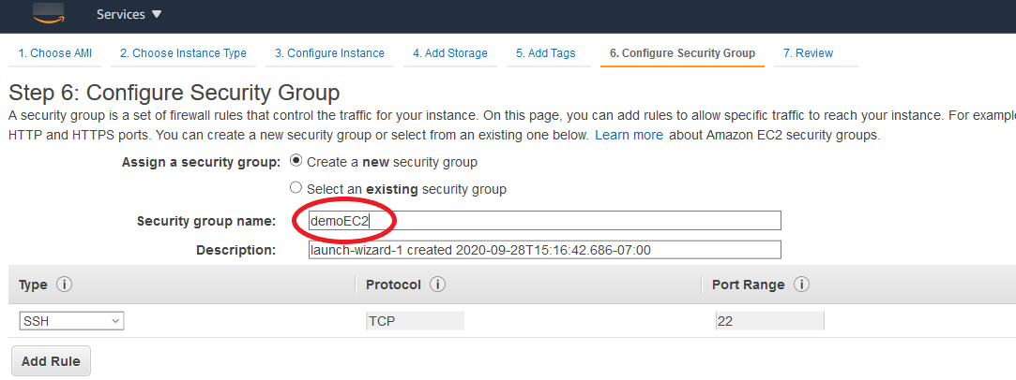Select Create a new security group
The height and width of the screenshot is (380, 1016).
296,162
